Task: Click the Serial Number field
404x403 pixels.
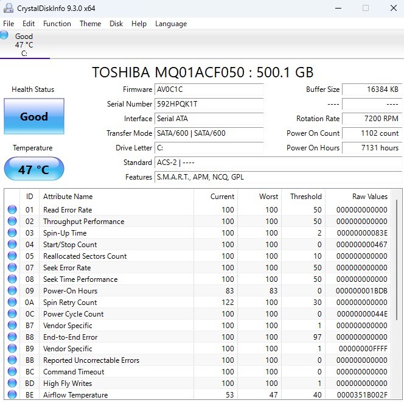Action: point(209,104)
